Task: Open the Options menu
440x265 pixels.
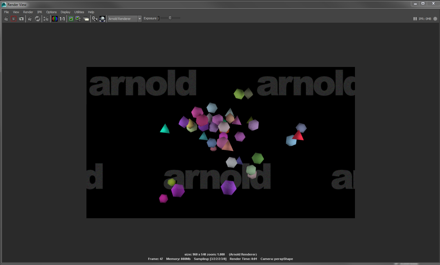Action: click(51, 12)
